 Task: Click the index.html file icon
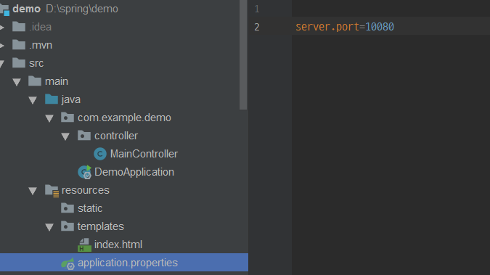[84, 245]
